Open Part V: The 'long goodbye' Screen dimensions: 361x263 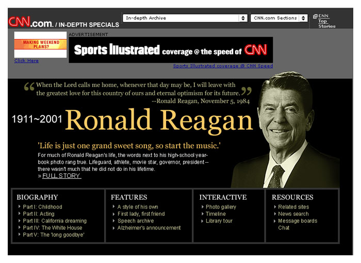pyautogui.click(x=54, y=235)
